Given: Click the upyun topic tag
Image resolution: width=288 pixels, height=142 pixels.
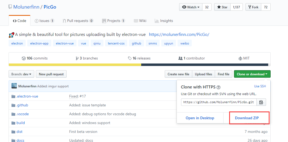Looking at the screenshot, I should pyautogui.click(x=169, y=43).
